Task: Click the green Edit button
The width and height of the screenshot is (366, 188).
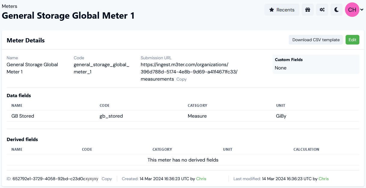Action: coord(352,39)
